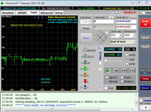This screenshot has height=112, width=151.
Task: Toggle log checkbox for Err blocks
Action: point(100,88)
